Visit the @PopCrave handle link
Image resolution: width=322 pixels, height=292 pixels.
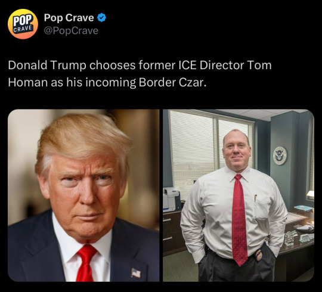pos(71,31)
